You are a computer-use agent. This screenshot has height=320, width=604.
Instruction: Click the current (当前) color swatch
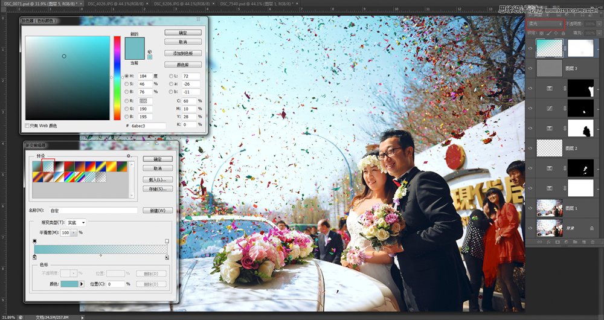tap(135, 54)
